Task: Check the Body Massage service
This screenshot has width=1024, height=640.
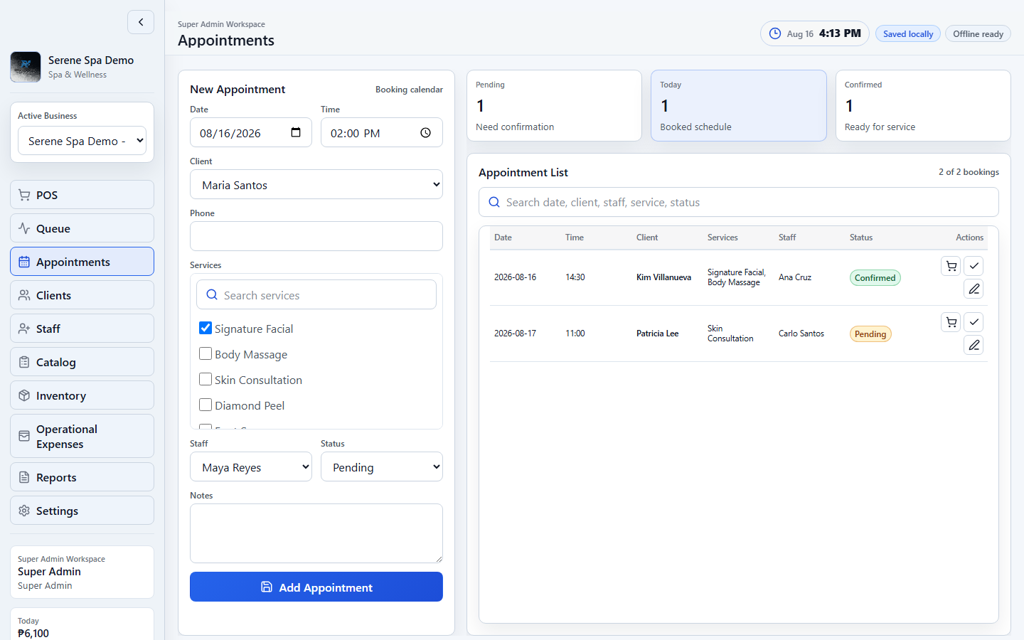Action: 206,353
